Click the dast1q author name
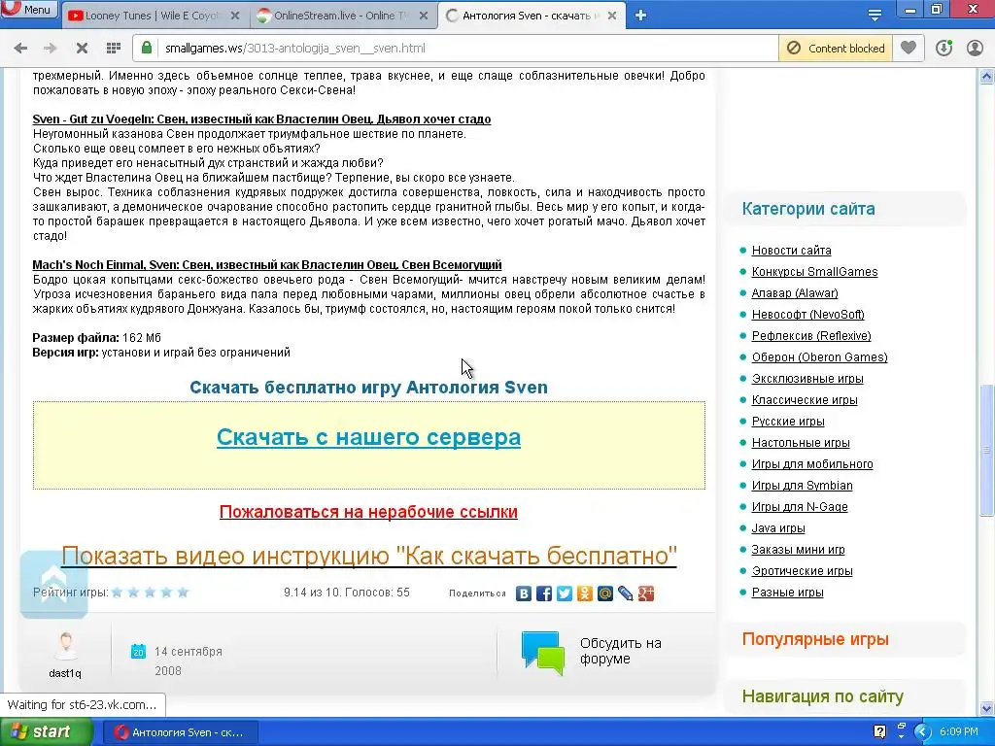The height and width of the screenshot is (746, 995). pyautogui.click(x=65, y=673)
